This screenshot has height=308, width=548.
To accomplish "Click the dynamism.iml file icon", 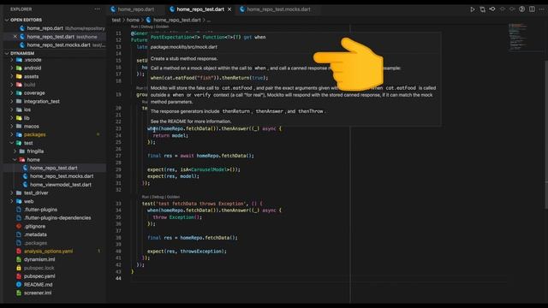I will [x=19, y=259].
